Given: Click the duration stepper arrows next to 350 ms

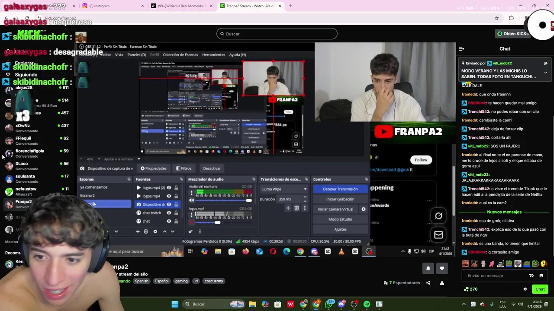Looking at the screenshot, I should [305, 199].
